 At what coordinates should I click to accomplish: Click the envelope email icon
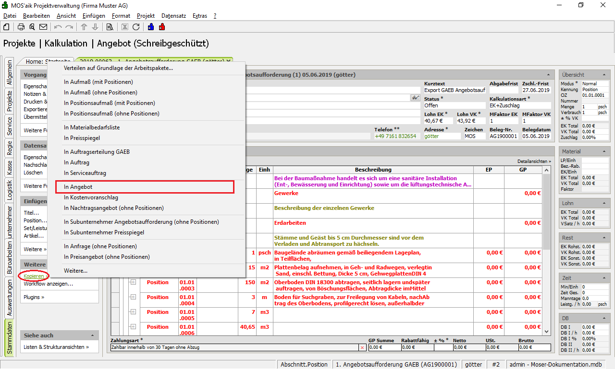click(43, 27)
